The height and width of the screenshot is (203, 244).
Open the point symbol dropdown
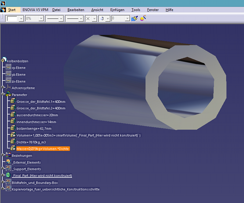coord(94,19)
